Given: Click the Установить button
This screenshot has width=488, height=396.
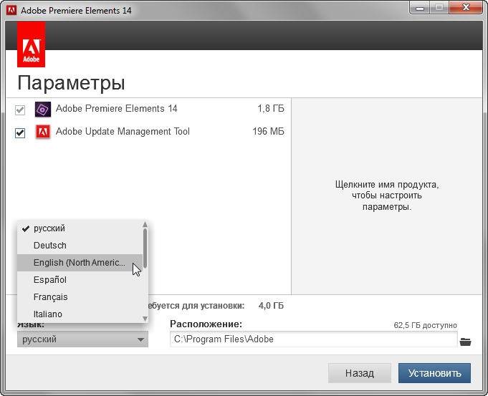Looking at the screenshot, I should click(x=434, y=373).
